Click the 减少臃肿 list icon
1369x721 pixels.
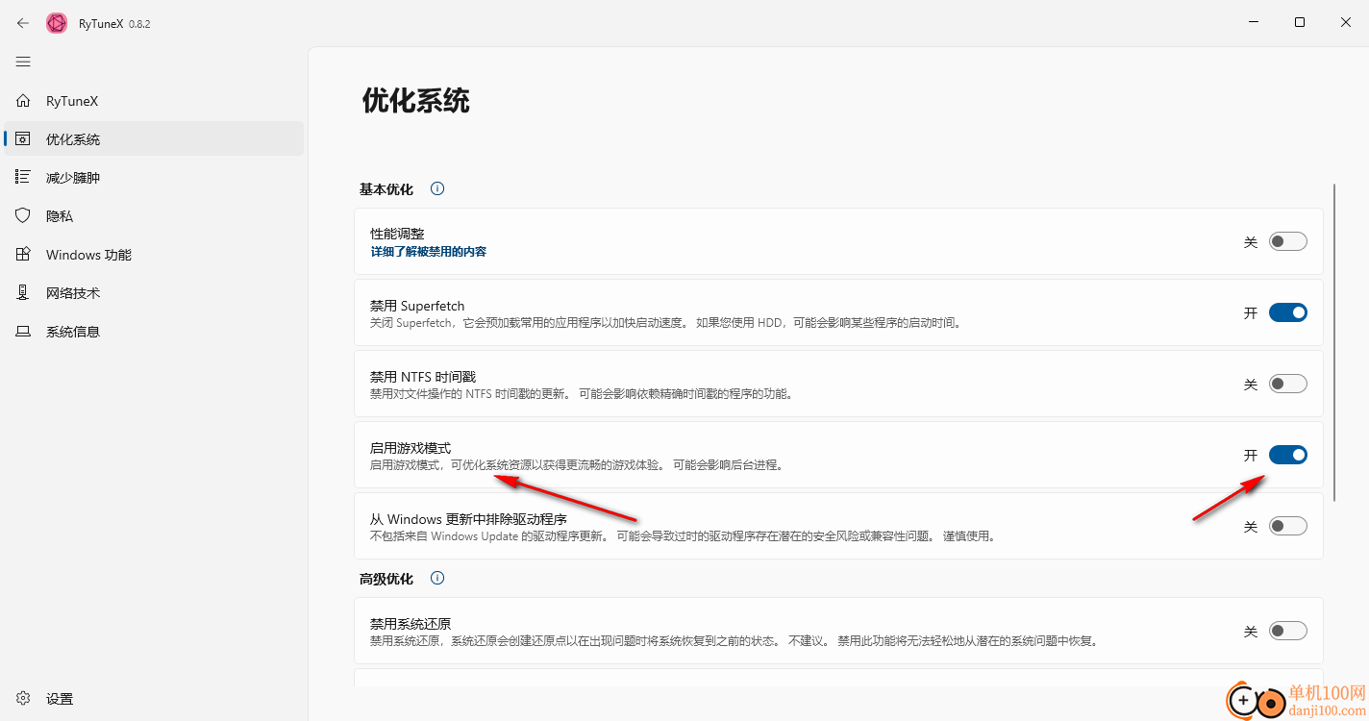tap(23, 178)
